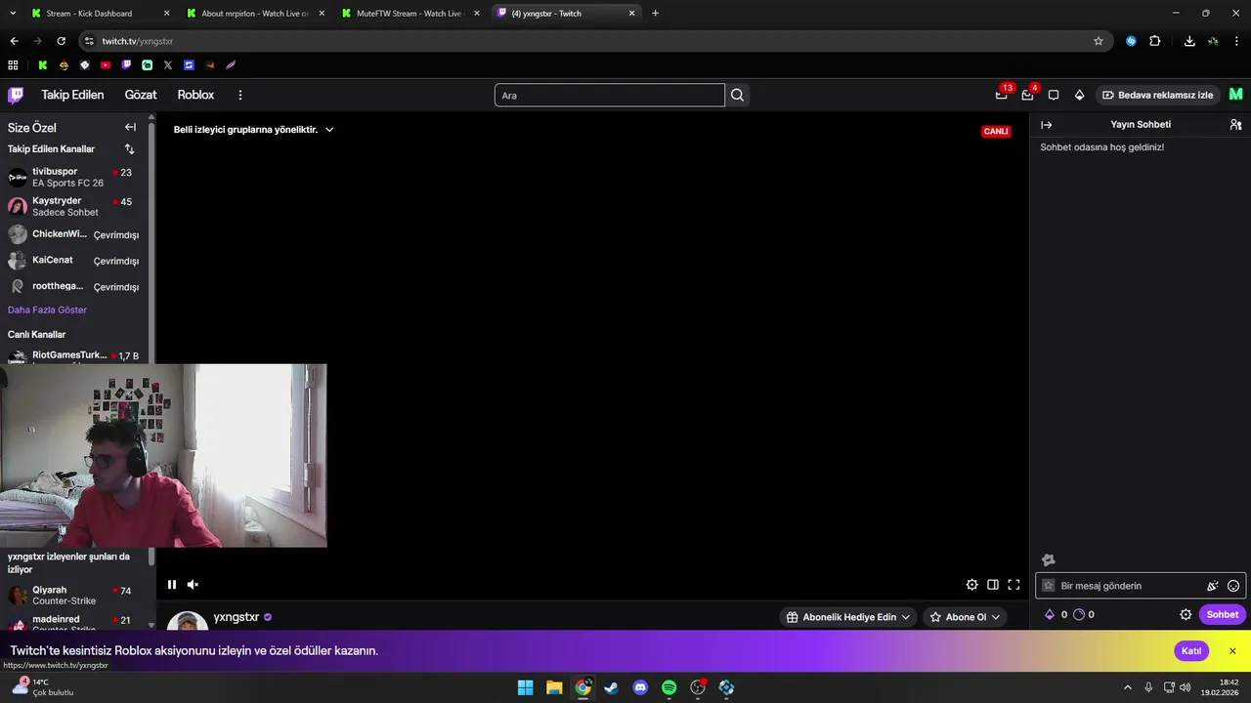This screenshot has width=1251, height=703.
Task: Open the Roblox navigation tab
Action: coord(195,95)
